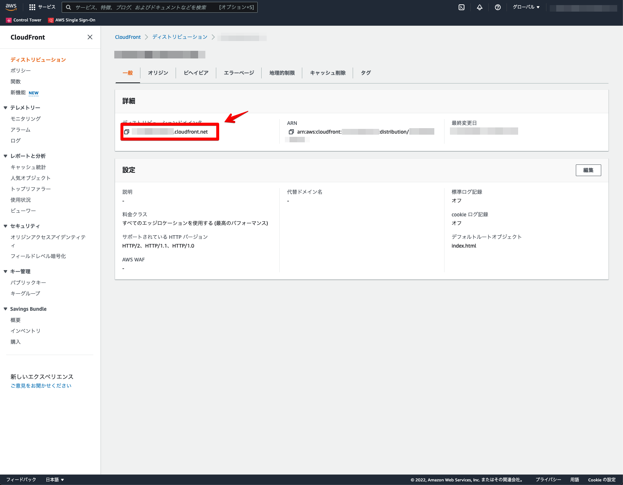The width and height of the screenshot is (623, 485).
Task: Open Cookie の設定 footer link
Action: tap(602, 480)
